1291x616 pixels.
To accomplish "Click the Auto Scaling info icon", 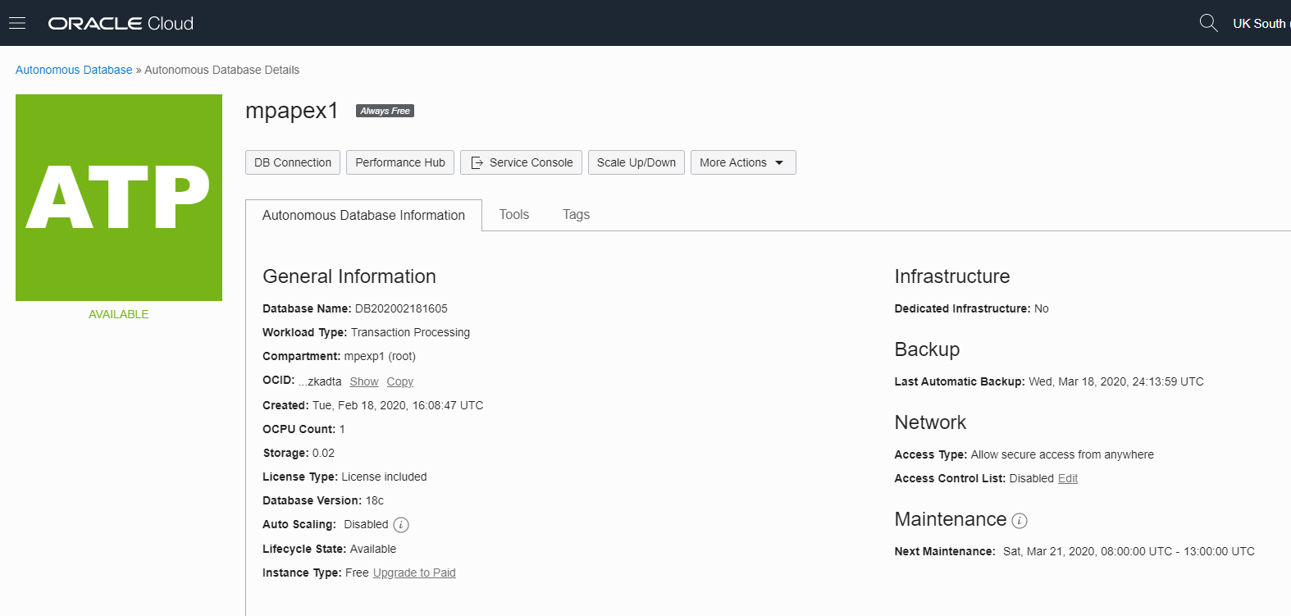I will 401,525.
